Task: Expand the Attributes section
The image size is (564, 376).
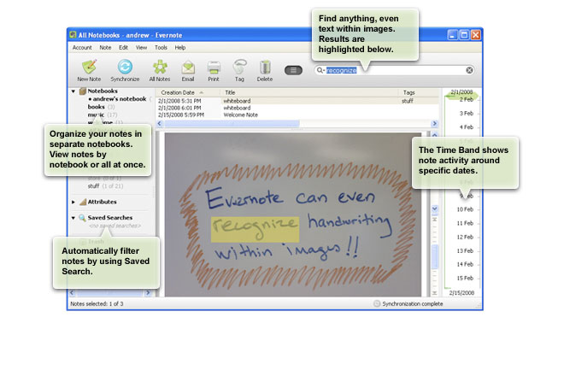Action: click(73, 202)
